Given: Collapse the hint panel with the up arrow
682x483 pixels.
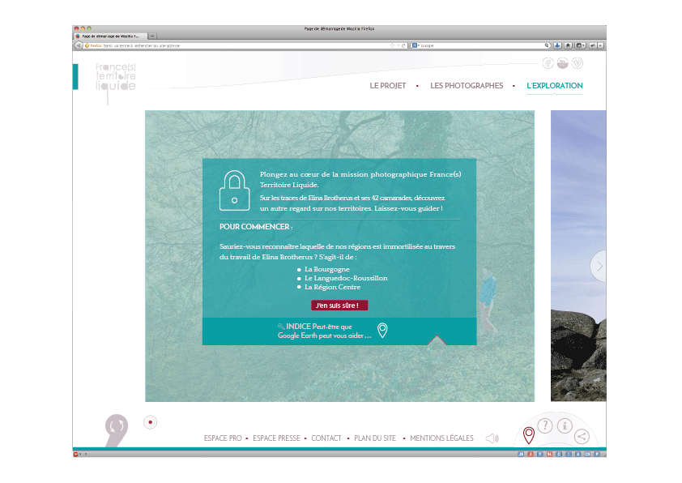Looking at the screenshot, I should coord(436,340).
